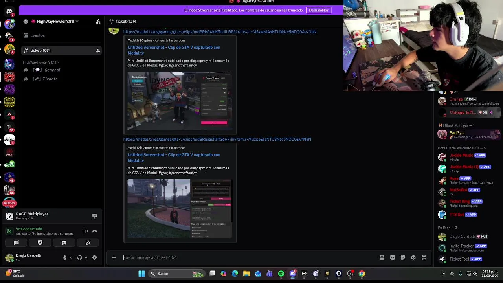Viewport: 503px width, 283px height.
Task: Click the plus attachment button
Action: [114, 257]
